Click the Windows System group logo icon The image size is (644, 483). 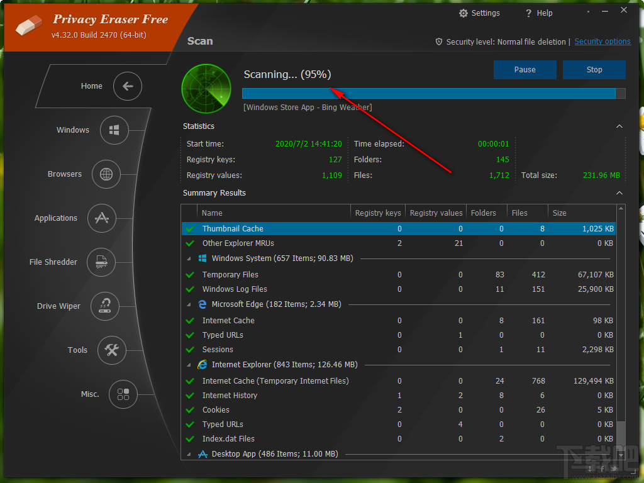click(x=203, y=258)
